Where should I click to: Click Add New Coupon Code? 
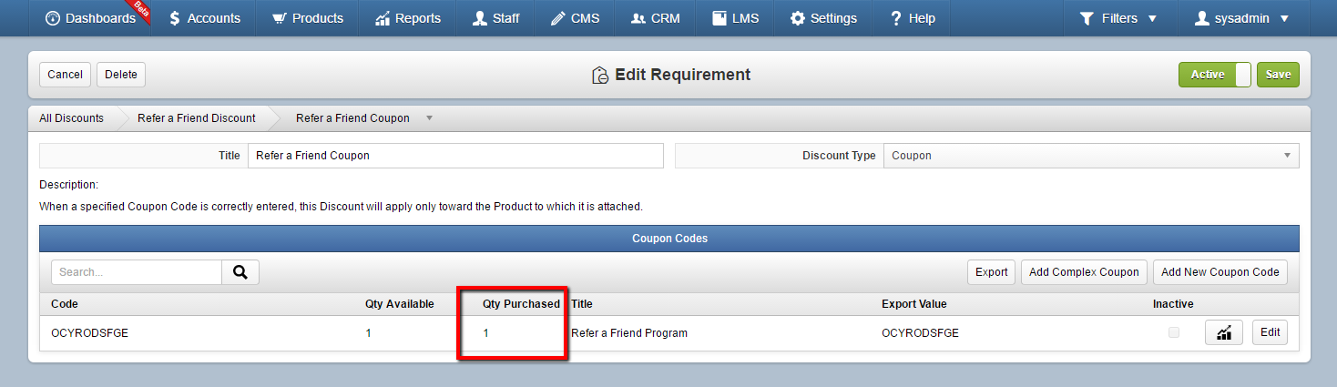click(x=1220, y=271)
